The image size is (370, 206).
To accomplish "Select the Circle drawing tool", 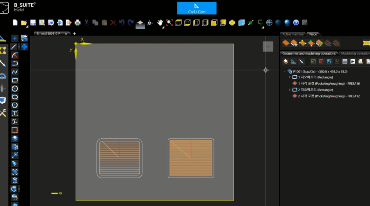I will [15, 89].
